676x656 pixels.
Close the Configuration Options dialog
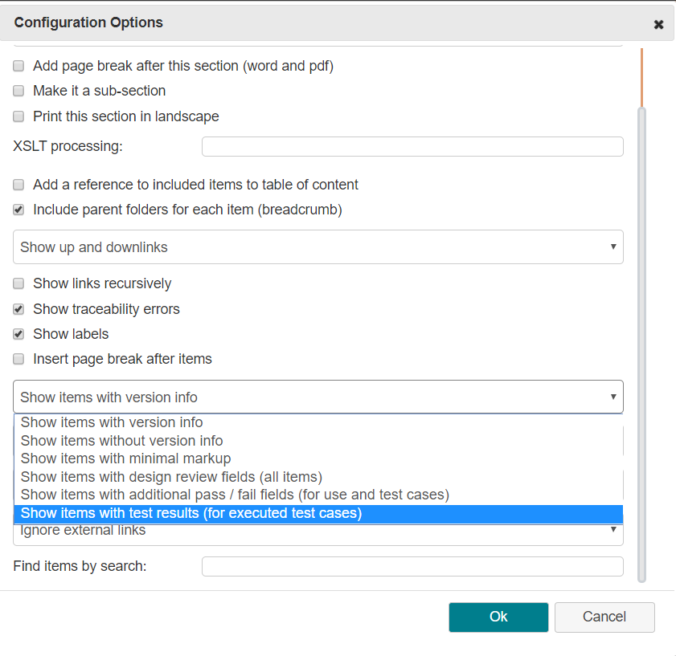pos(658,24)
